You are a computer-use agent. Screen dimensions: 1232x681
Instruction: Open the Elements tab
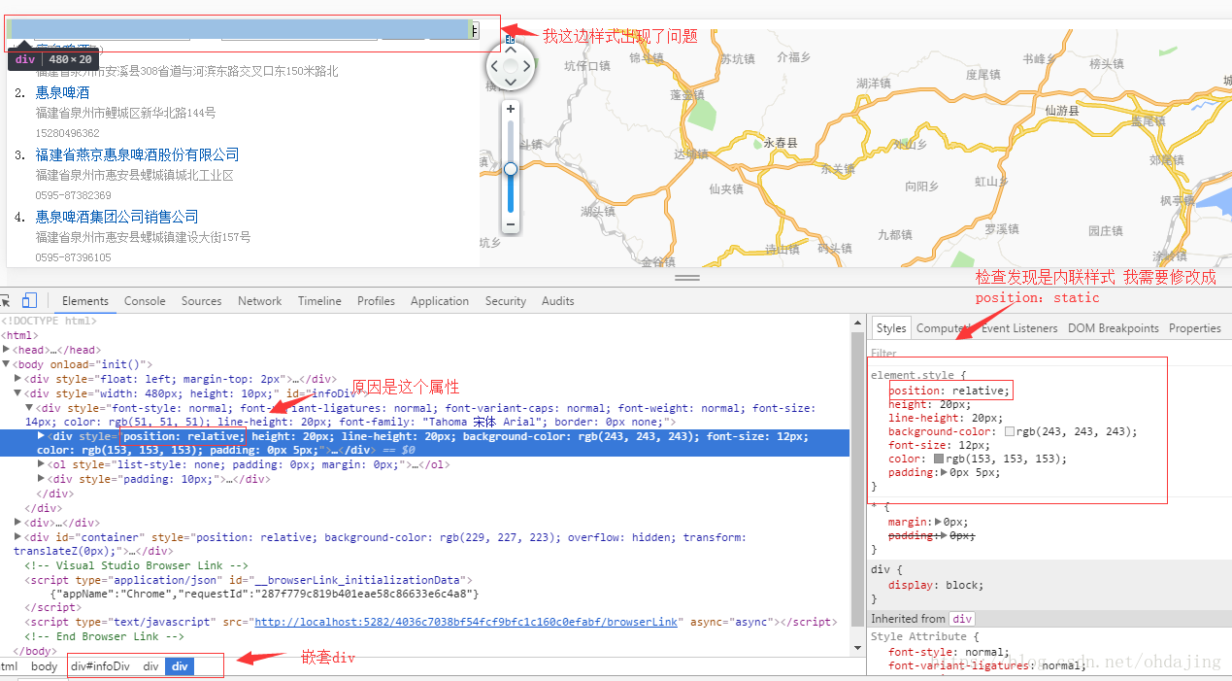pos(85,301)
